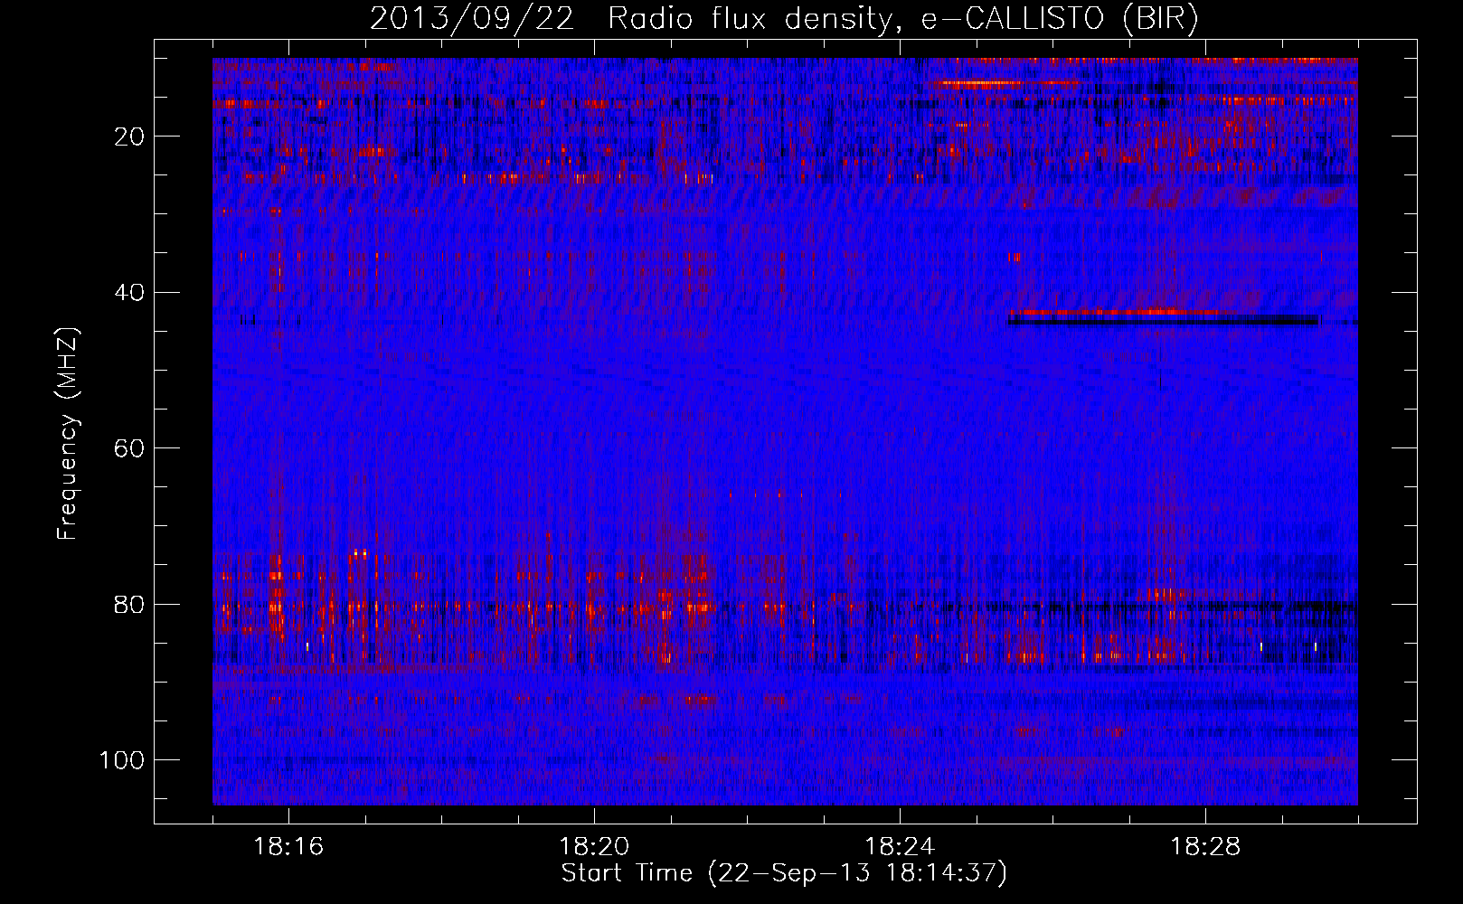Click the '18:28' time tick label

[1205, 847]
